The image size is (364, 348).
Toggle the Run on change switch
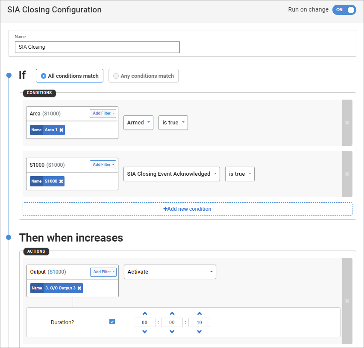344,10
